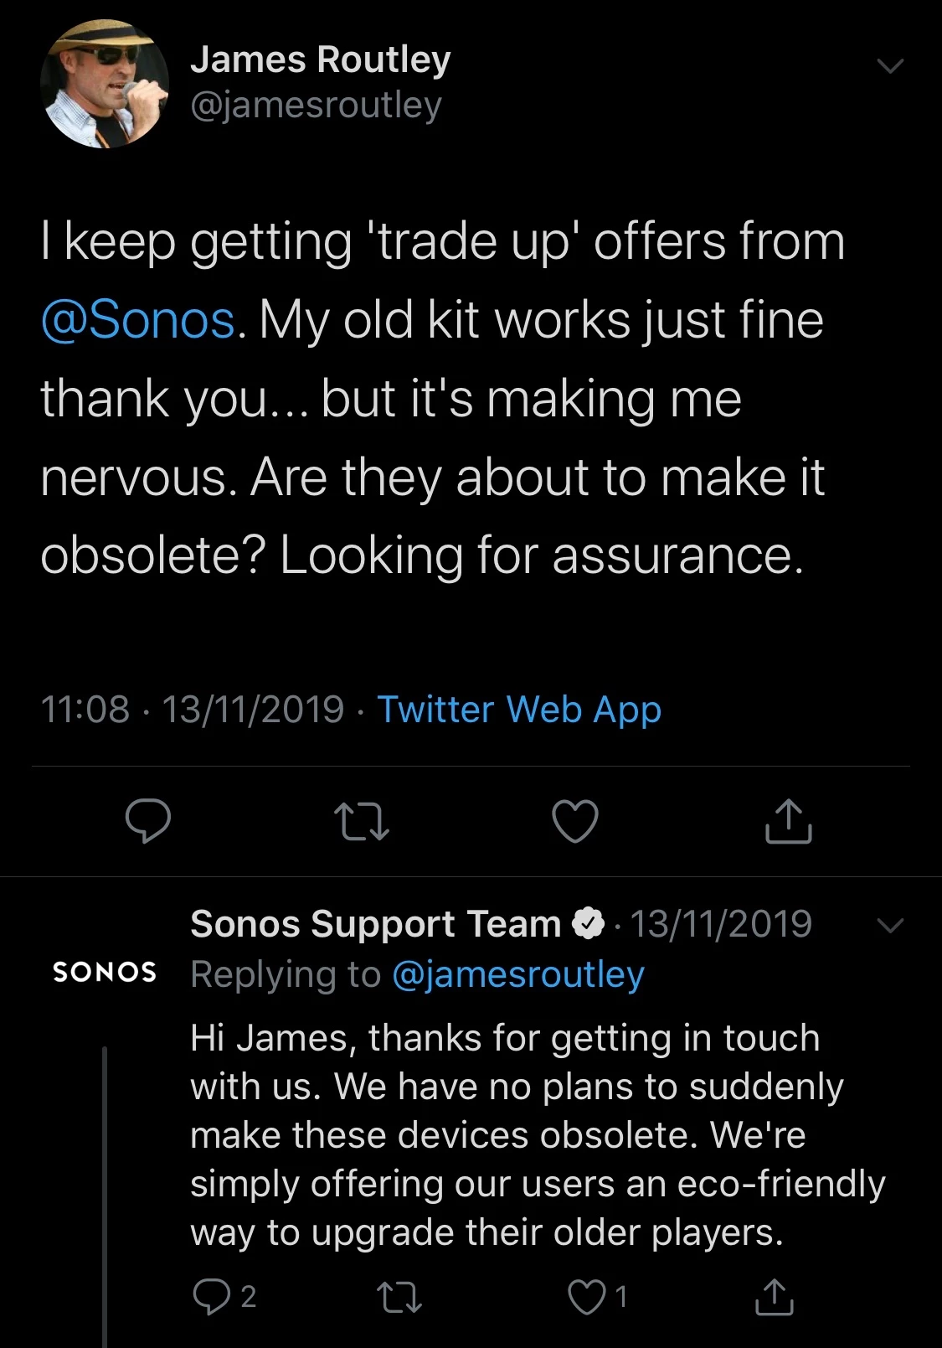Open James Routley's profile picture

[x=104, y=84]
